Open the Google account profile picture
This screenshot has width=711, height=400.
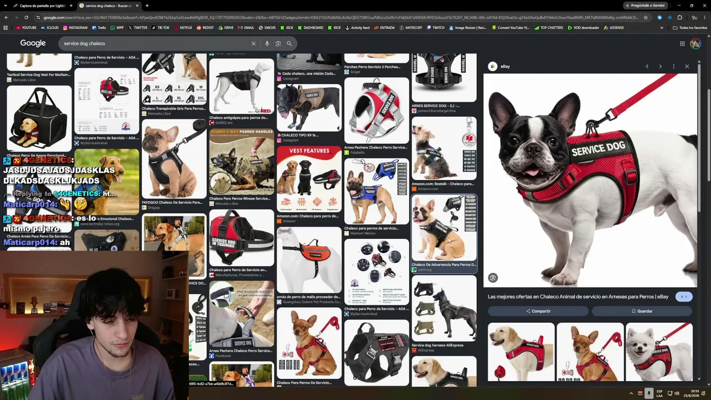pos(695,43)
